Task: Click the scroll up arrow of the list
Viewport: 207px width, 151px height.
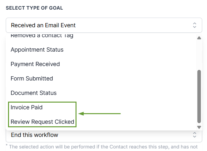Action: (x=199, y=38)
